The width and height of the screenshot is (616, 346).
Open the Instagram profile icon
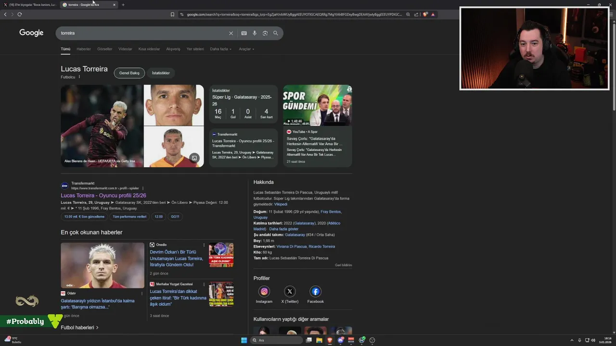click(264, 291)
